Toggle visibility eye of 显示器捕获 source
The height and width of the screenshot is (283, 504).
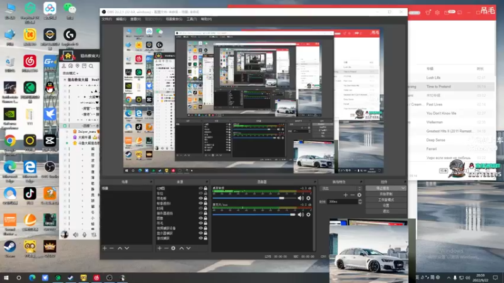pyautogui.click(x=200, y=233)
